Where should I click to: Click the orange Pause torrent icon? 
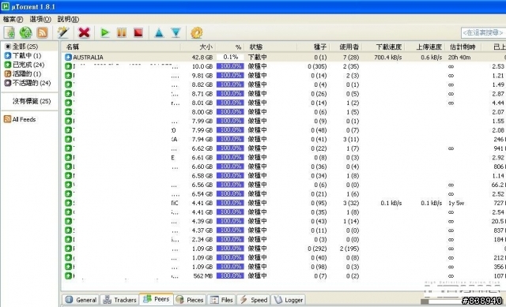point(122,32)
